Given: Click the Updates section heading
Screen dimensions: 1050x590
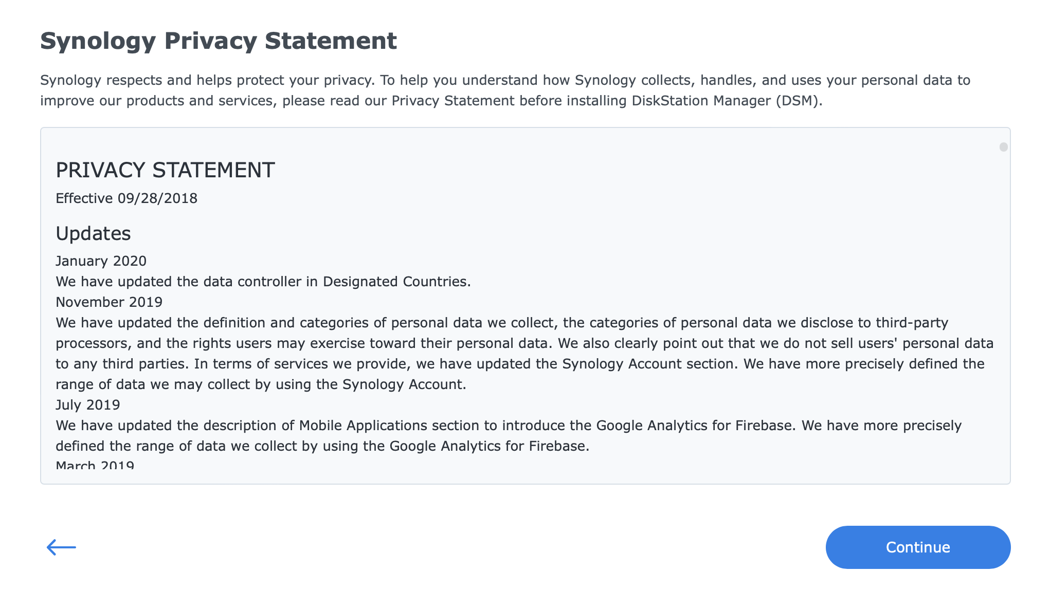Looking at the screenshot, I should [93, 233].
